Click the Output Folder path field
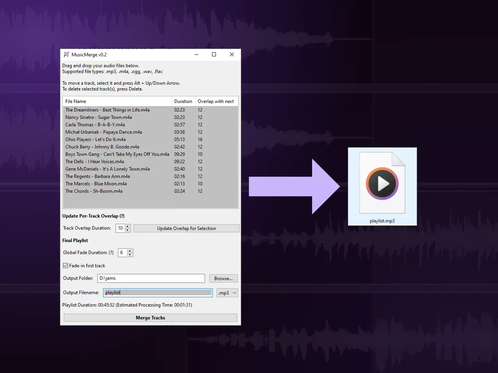Image resolution: width=498 pixels, height=373 pixels. coord(151,278)
